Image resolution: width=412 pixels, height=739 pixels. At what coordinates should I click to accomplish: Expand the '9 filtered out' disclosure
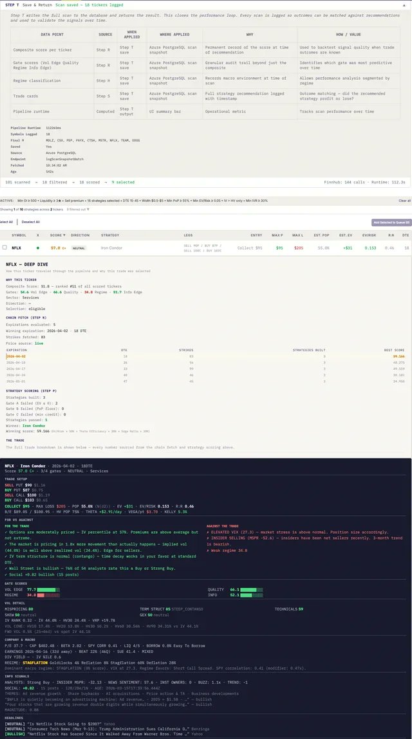[x=78, y=209]
